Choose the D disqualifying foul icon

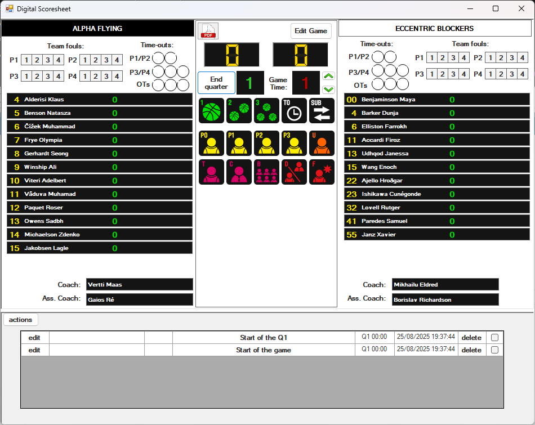pos(294,172)
